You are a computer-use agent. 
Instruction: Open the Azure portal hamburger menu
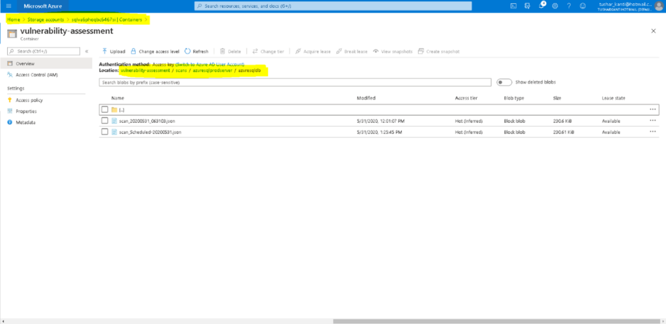coord(8,6)
